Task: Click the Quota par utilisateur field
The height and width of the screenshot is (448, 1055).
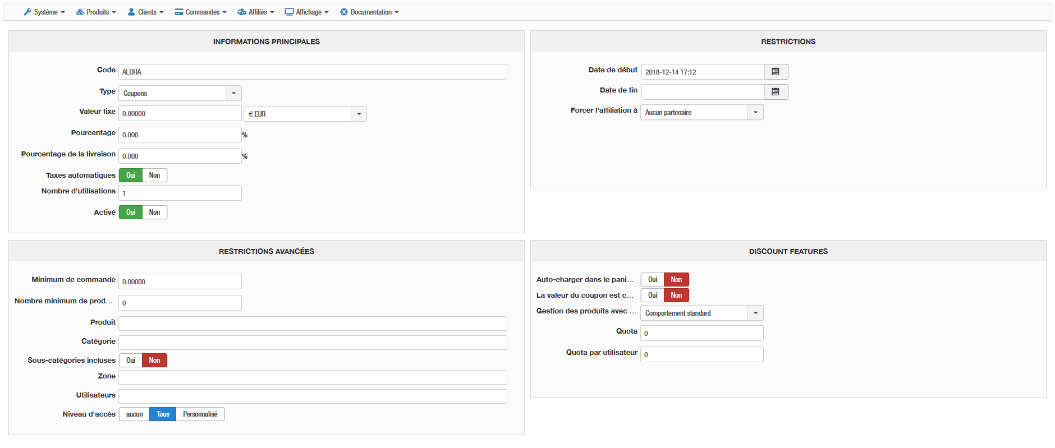Action: (701, 354)
